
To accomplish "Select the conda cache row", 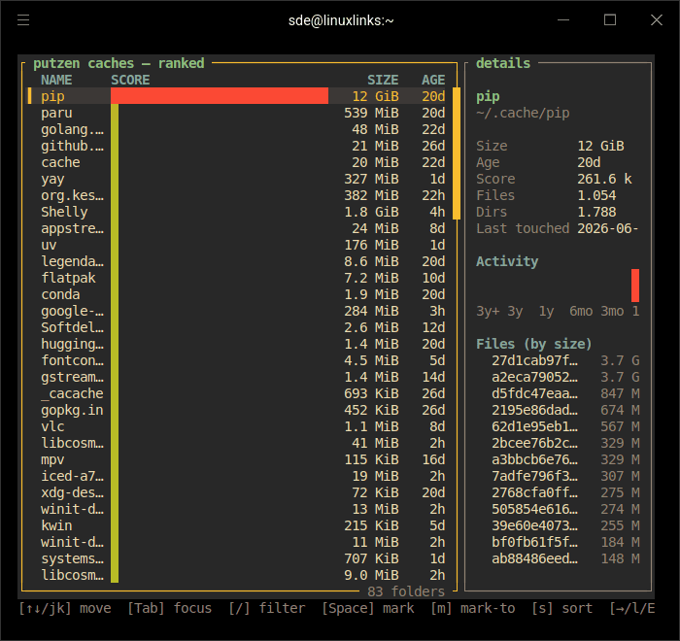I will click(x=236, y=294).
